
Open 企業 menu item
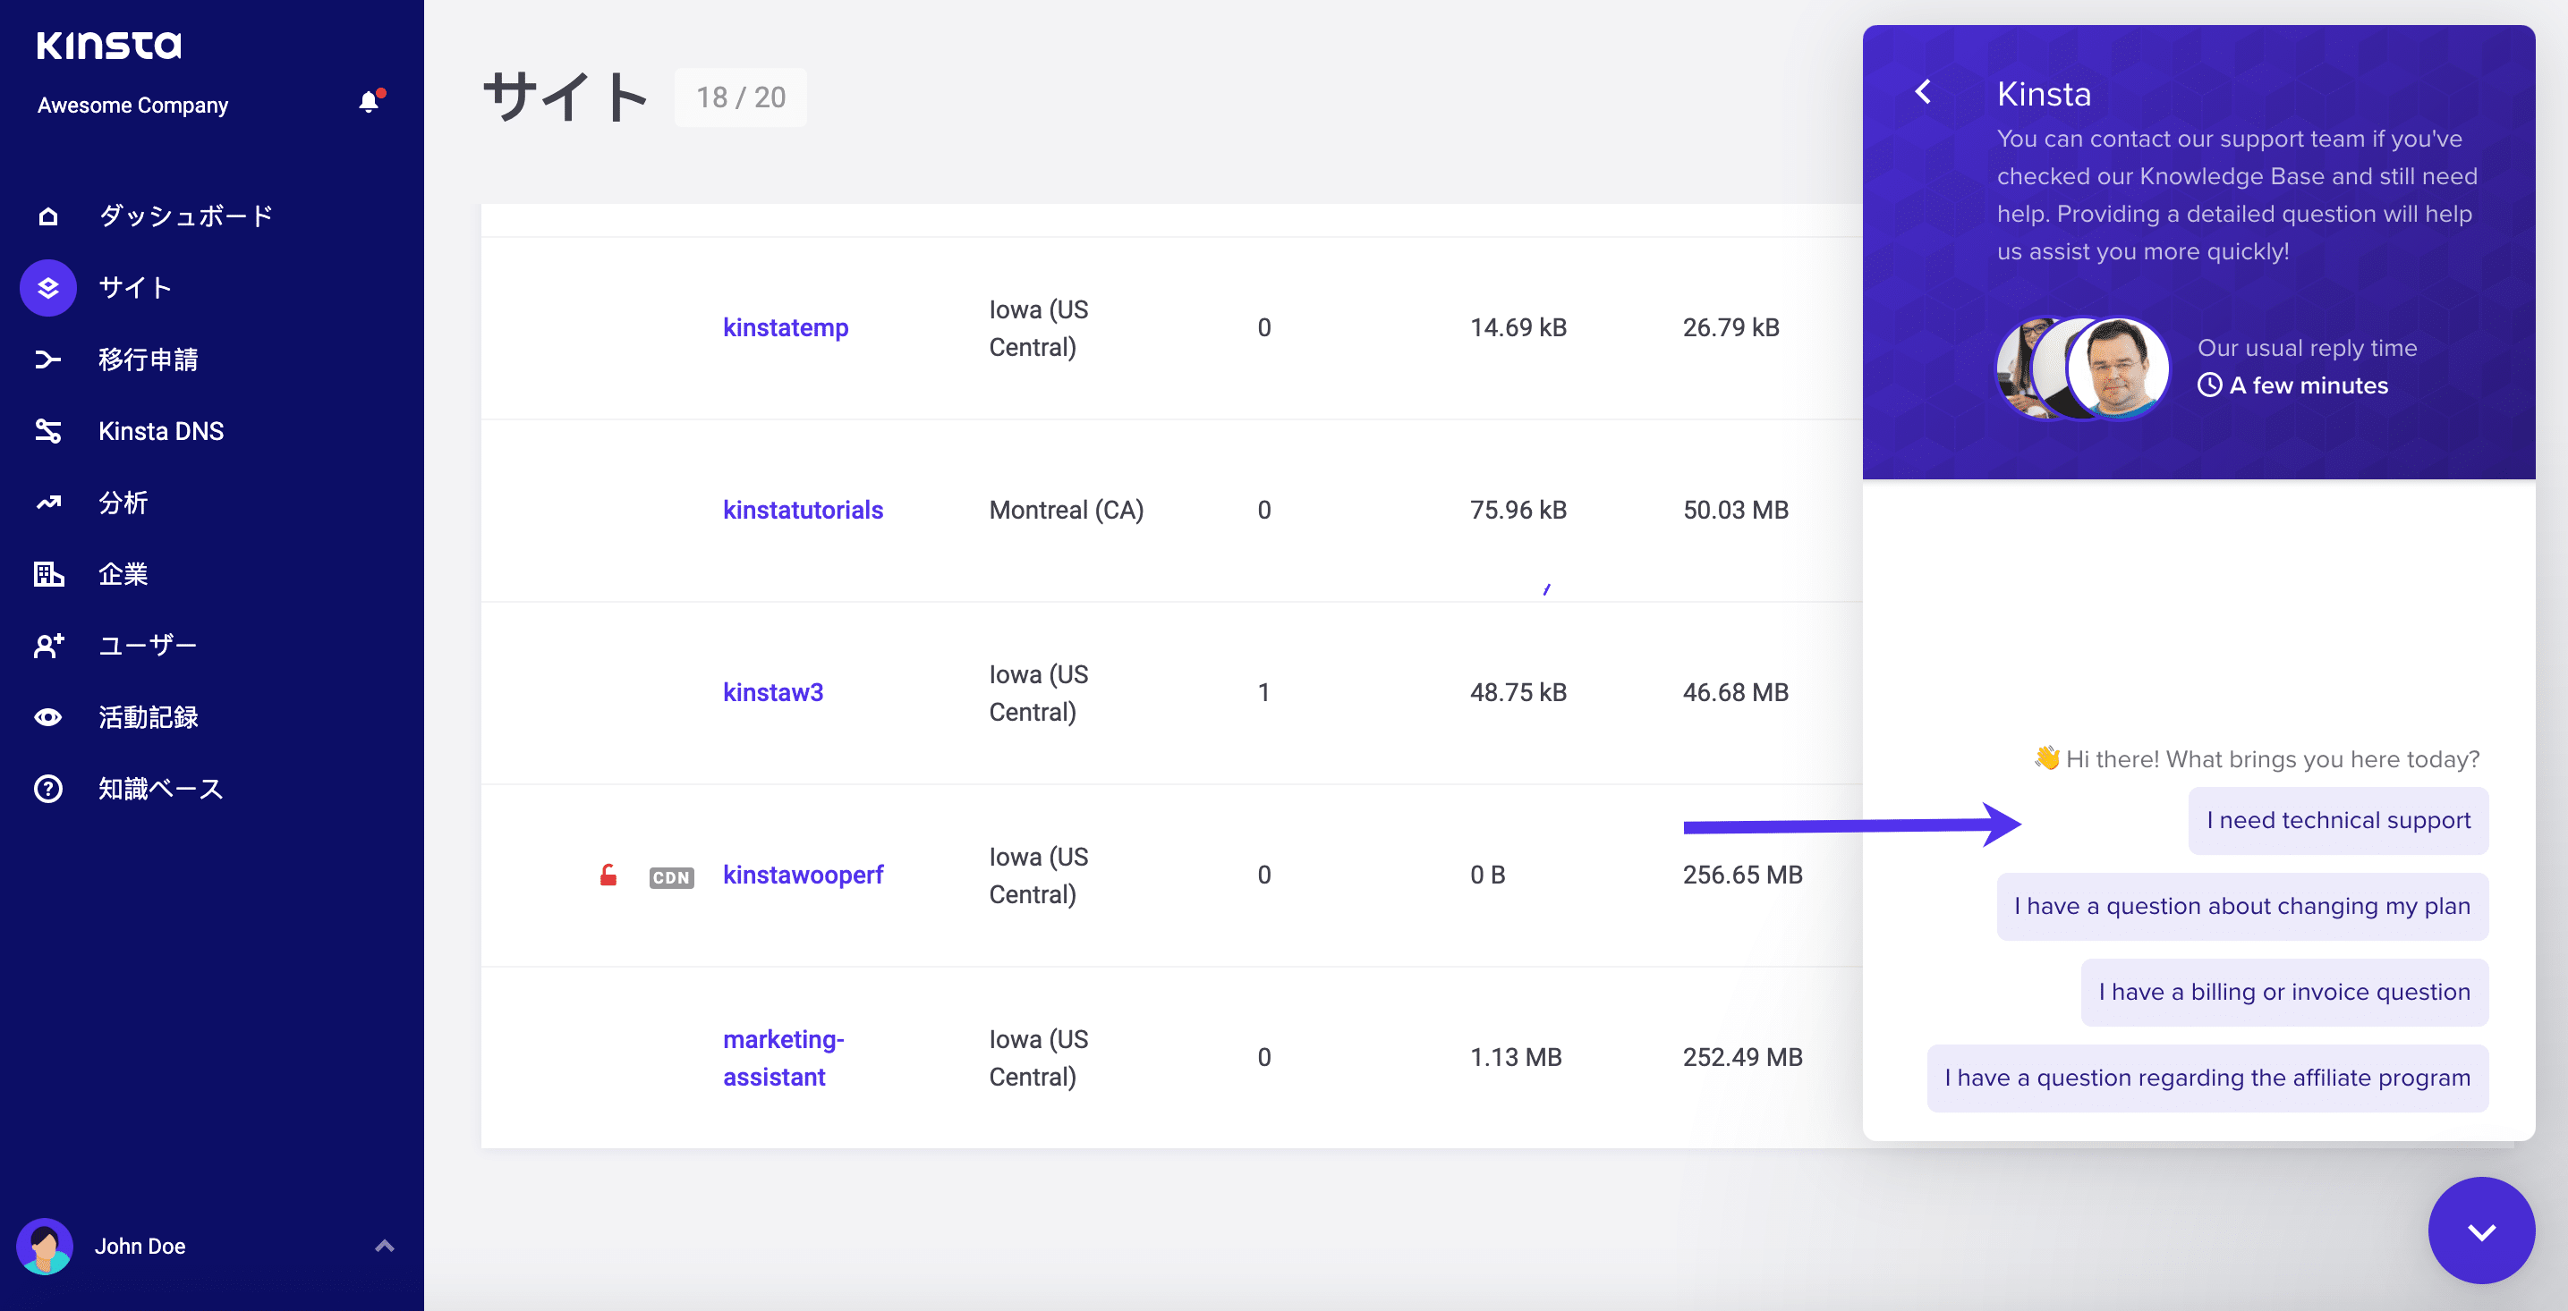point(123,575)
